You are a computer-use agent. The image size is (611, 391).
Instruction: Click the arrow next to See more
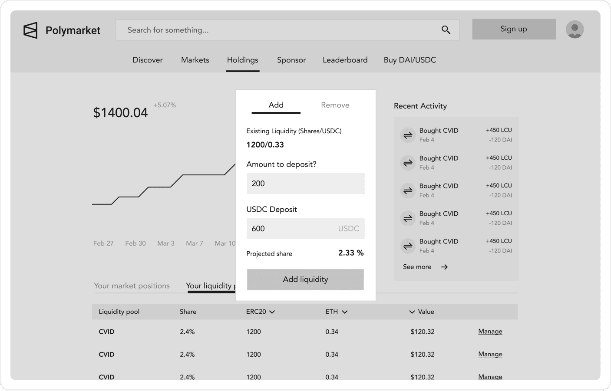point(444,267)
